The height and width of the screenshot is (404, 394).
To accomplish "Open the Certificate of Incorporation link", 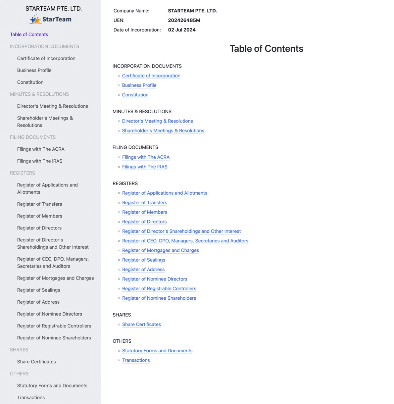I will pos(151,76).
